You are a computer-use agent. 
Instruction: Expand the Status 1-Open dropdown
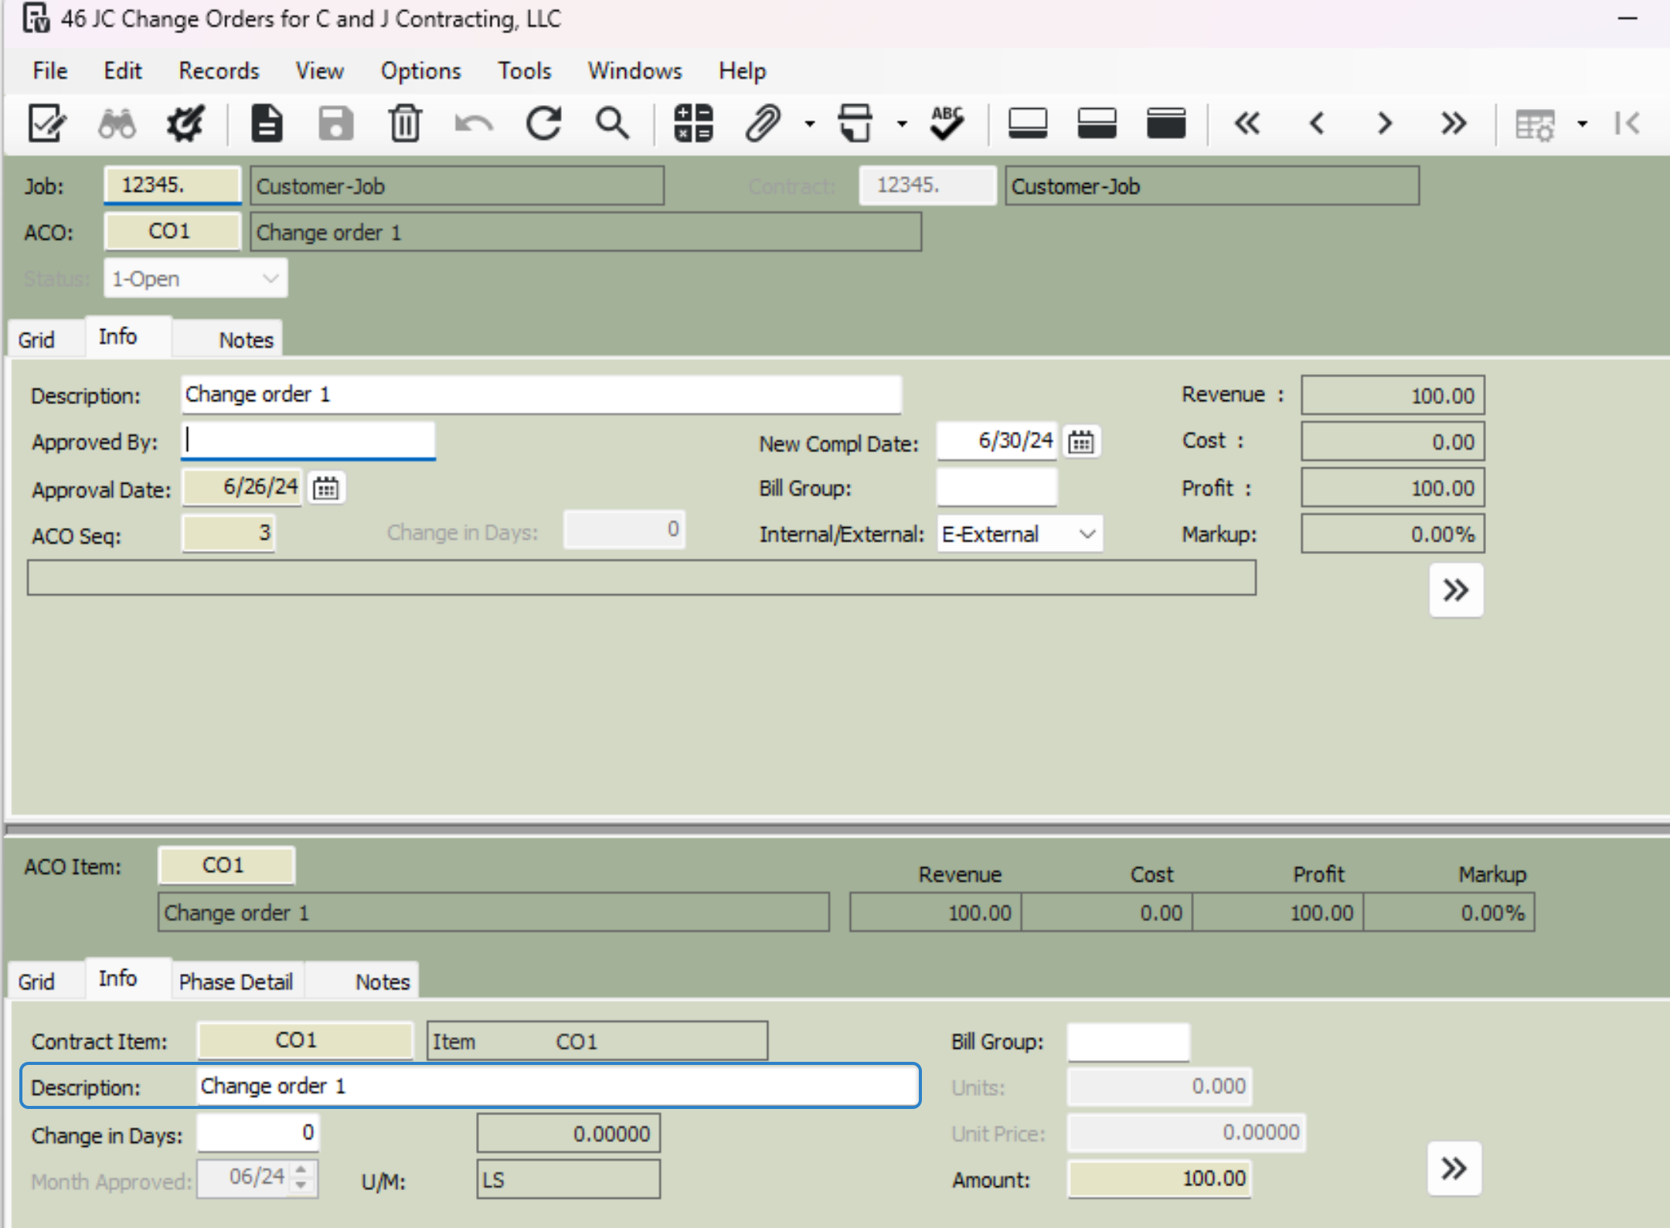click(x=270, y=278)
